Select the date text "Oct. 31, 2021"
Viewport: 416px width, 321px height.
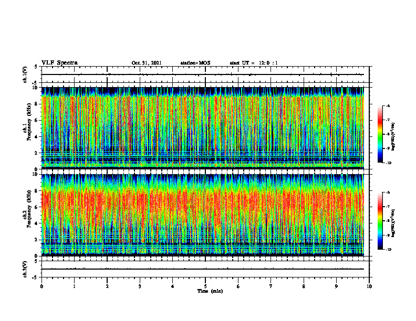(147, 63)
